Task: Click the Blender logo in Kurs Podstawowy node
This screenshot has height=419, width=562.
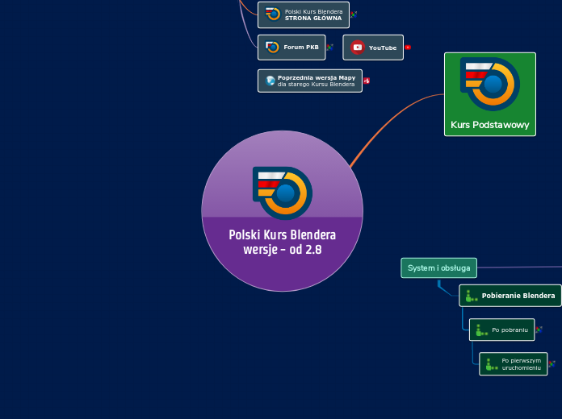Action: (x=490, y=84)
